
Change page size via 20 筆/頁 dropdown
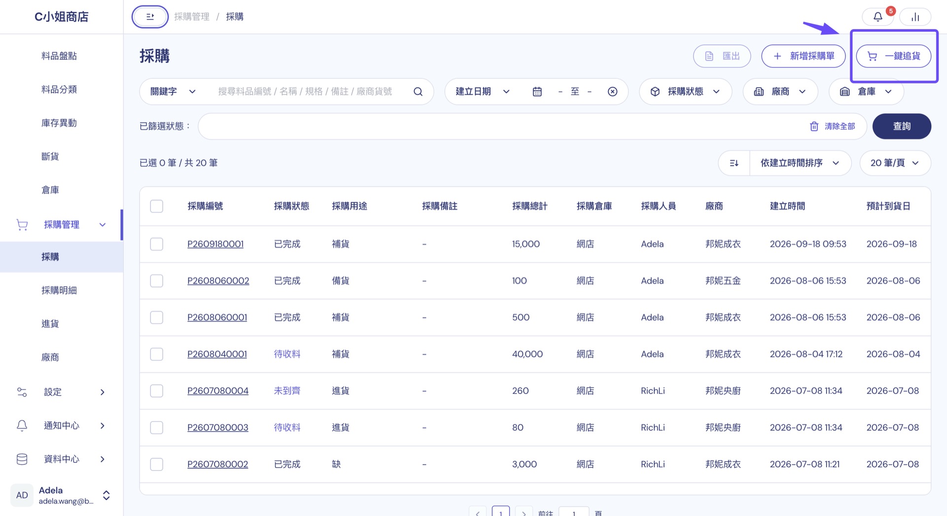pos(895,163)
